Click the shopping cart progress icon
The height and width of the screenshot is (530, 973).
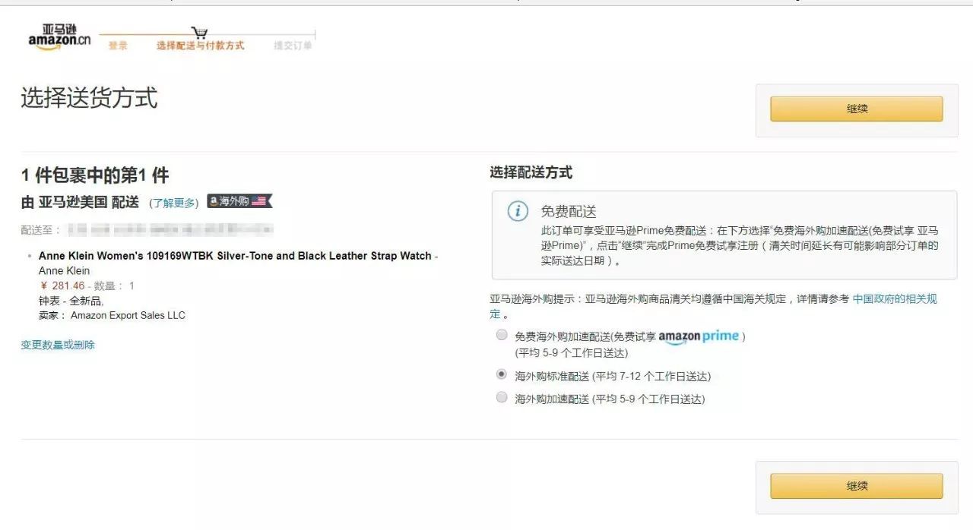[199, 33]
